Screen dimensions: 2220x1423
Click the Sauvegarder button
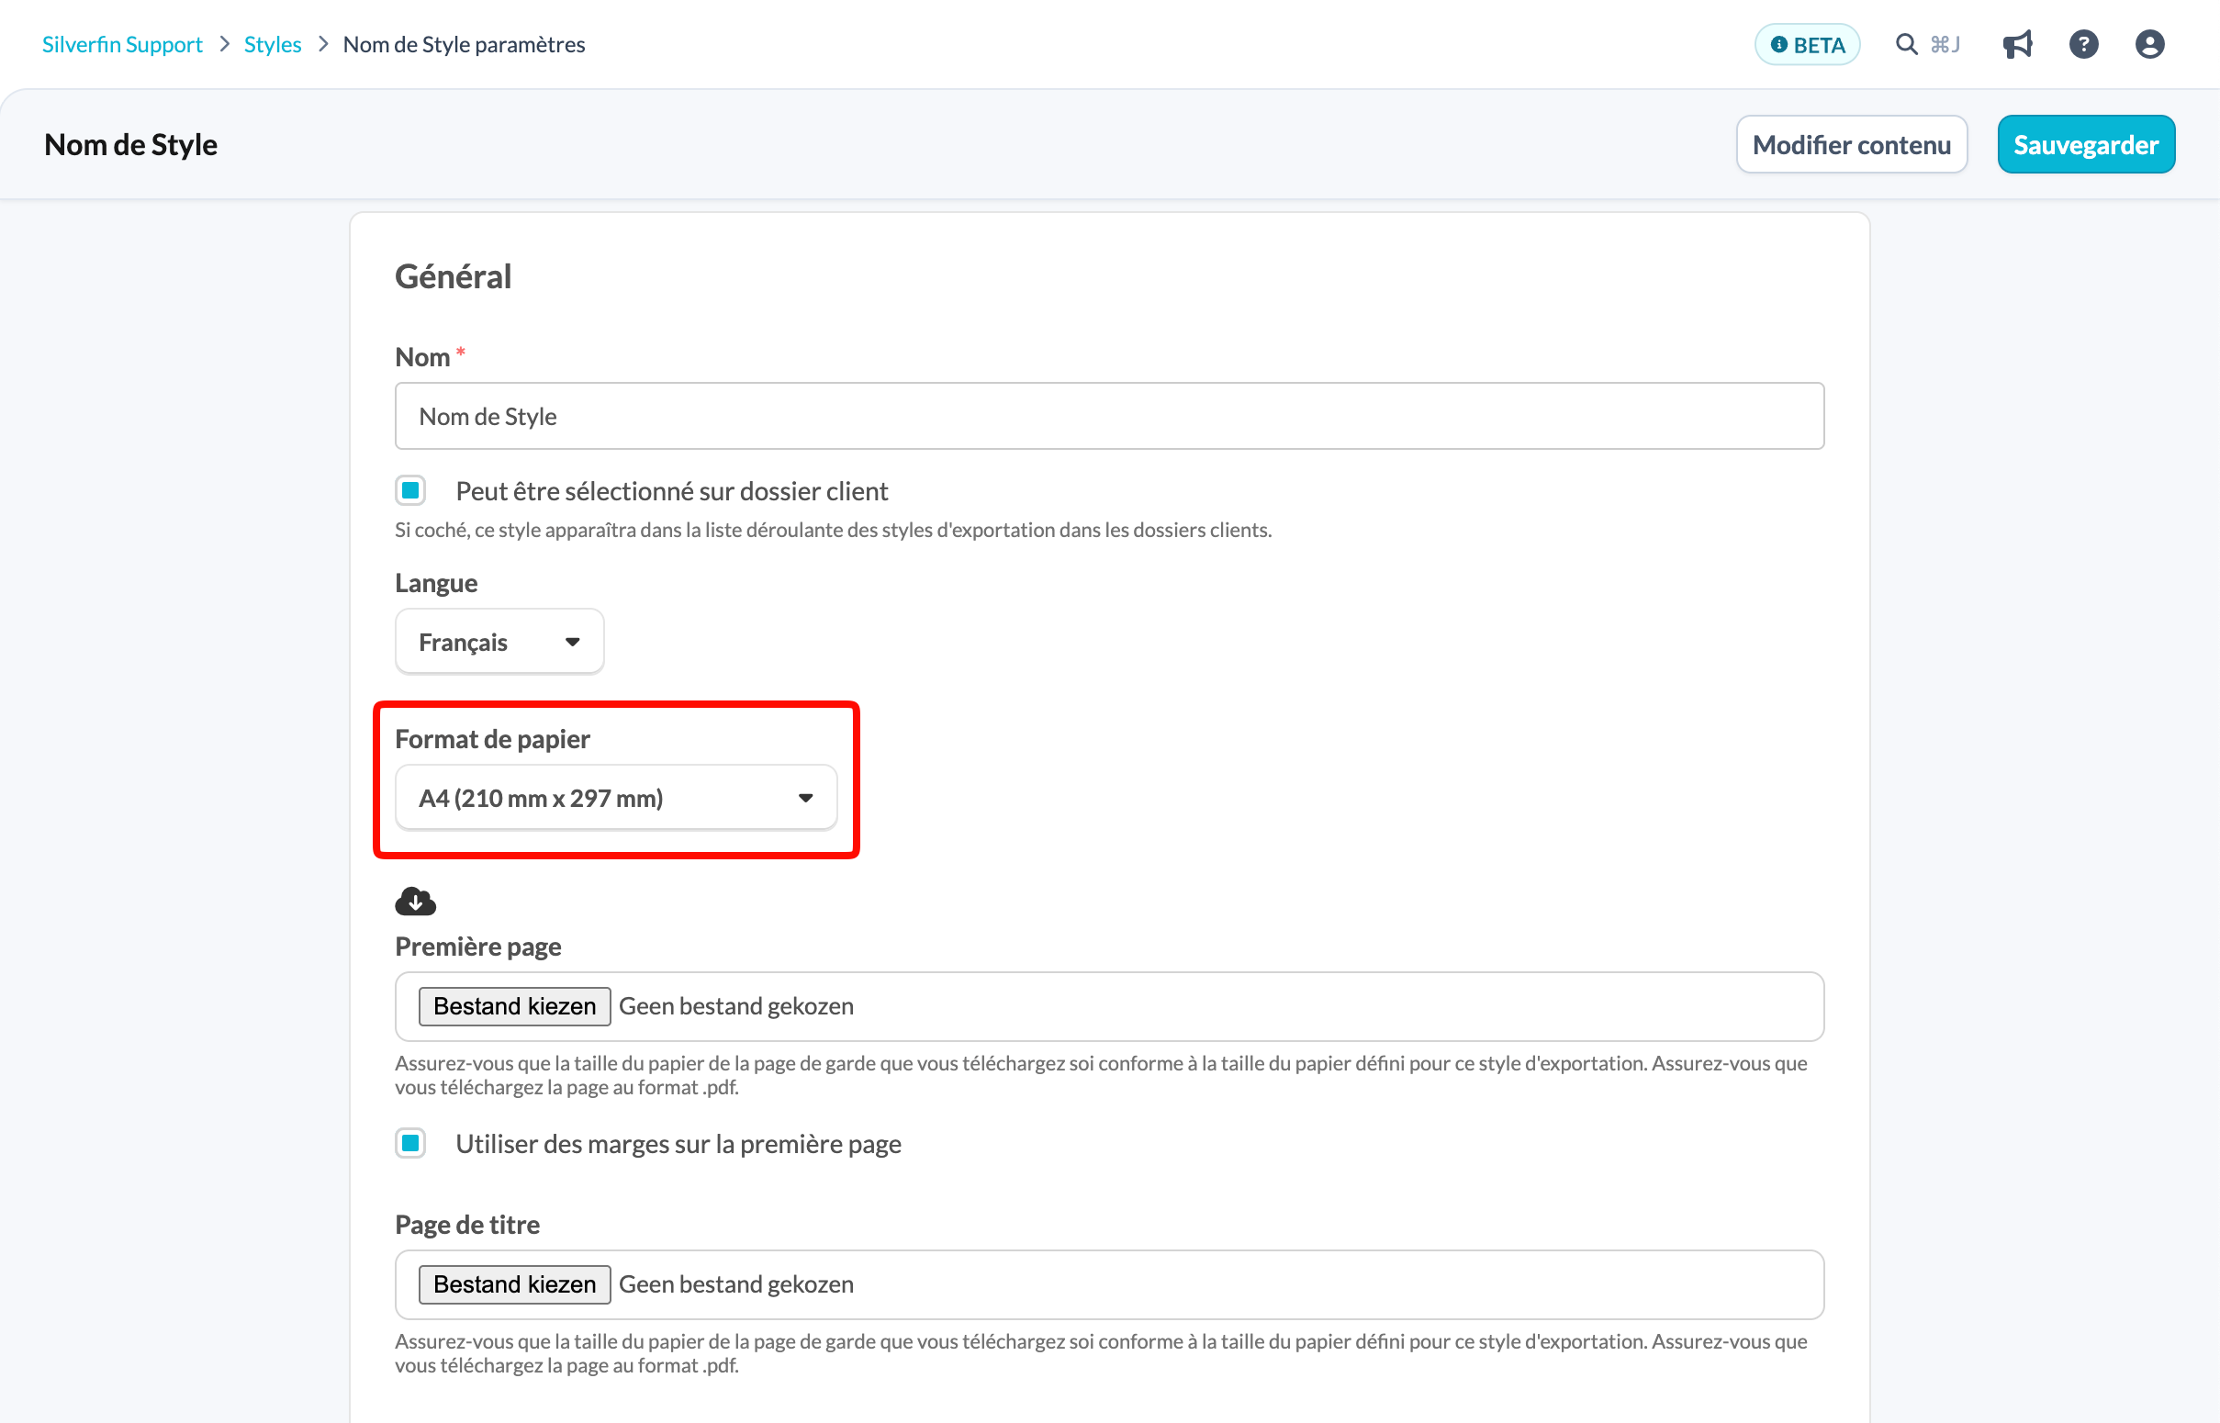(2086, 144)
